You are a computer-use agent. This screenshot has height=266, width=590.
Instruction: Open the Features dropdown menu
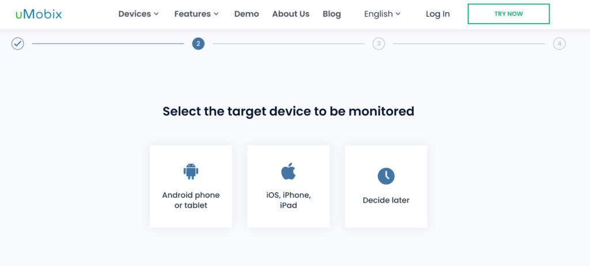pyautogui.click(x=196, y=14)
